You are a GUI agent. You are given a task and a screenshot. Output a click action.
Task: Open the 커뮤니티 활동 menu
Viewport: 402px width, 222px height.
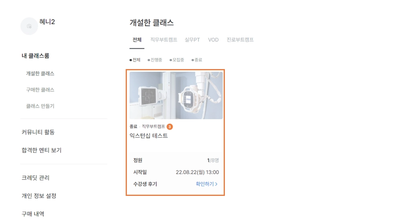38,132
